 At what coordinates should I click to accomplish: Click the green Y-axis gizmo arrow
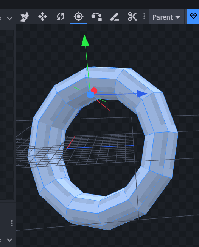coord(85,40)
